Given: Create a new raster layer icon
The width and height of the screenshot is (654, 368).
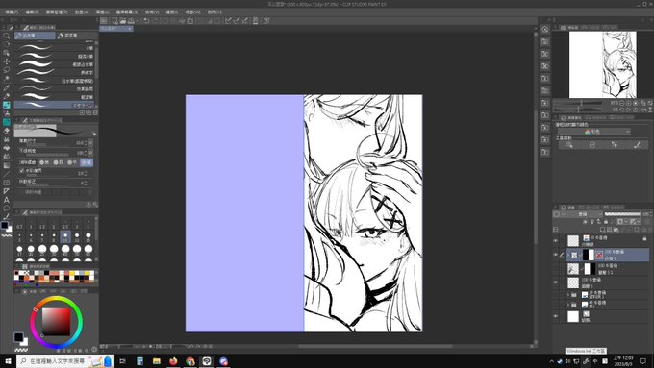Looking at the screenshot, I should [603, 230].
